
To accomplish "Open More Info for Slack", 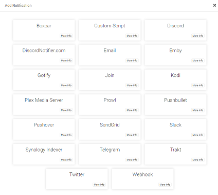I will [x=198, y=135].
